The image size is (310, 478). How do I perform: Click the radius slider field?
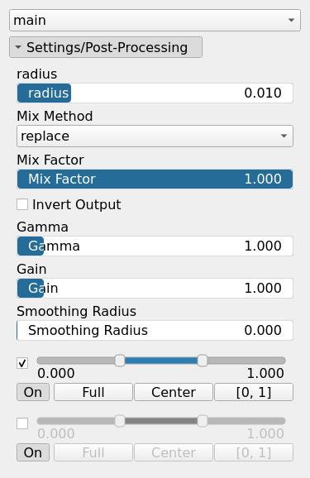click(155, 93)
